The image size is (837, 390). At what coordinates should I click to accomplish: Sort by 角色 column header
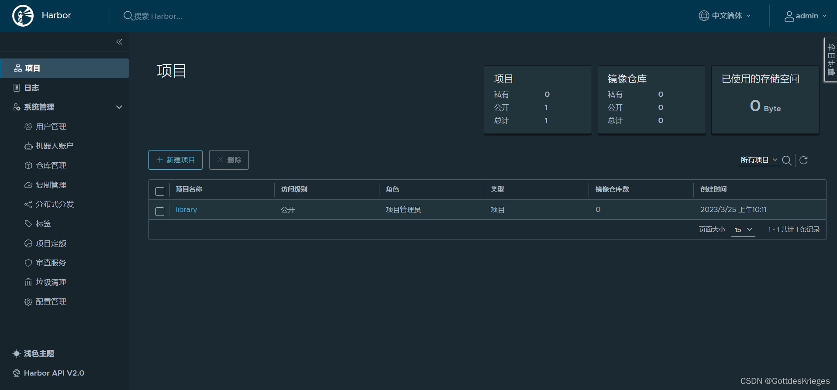coord(393,189)
